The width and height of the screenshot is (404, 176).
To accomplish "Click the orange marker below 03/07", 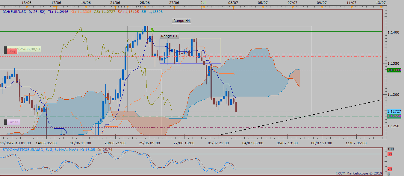I will pos(233,7).
